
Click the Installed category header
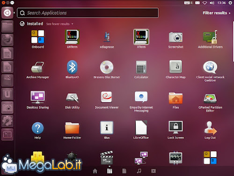coord(31,24)
